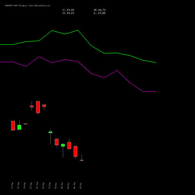
Task: Click the close value 'C: 19.10'
Action: (x=68, y=10)
